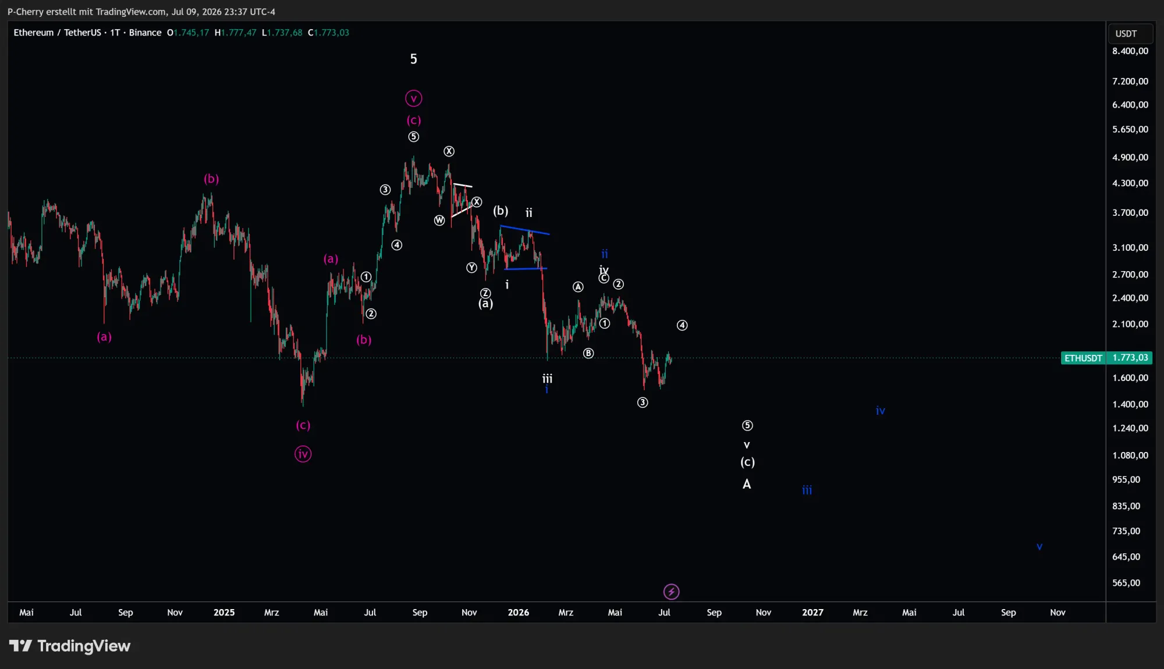
Task: Click the 955,00 price axis label
Action: pos(1126,479)
